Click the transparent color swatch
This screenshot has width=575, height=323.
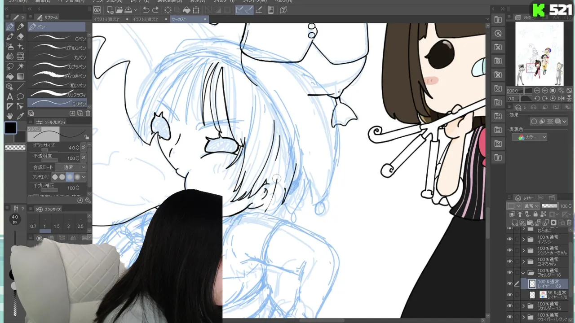tap(15, 147)
